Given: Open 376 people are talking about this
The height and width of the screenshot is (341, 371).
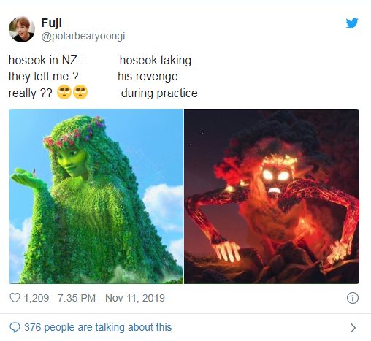Looking at the screenshot, I should (x=98, y=327).
